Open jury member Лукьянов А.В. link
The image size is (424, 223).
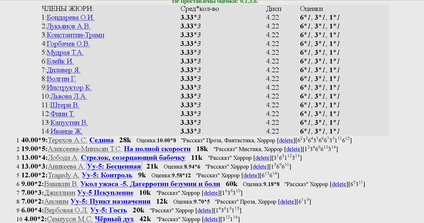pyautogui.click(x=69, y=26)
